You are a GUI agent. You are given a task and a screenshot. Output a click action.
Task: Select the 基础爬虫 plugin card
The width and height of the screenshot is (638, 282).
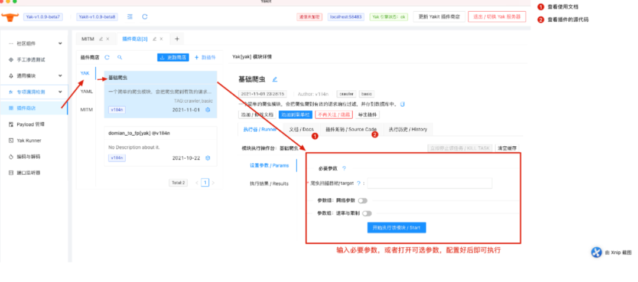click(x=161, y=94)
